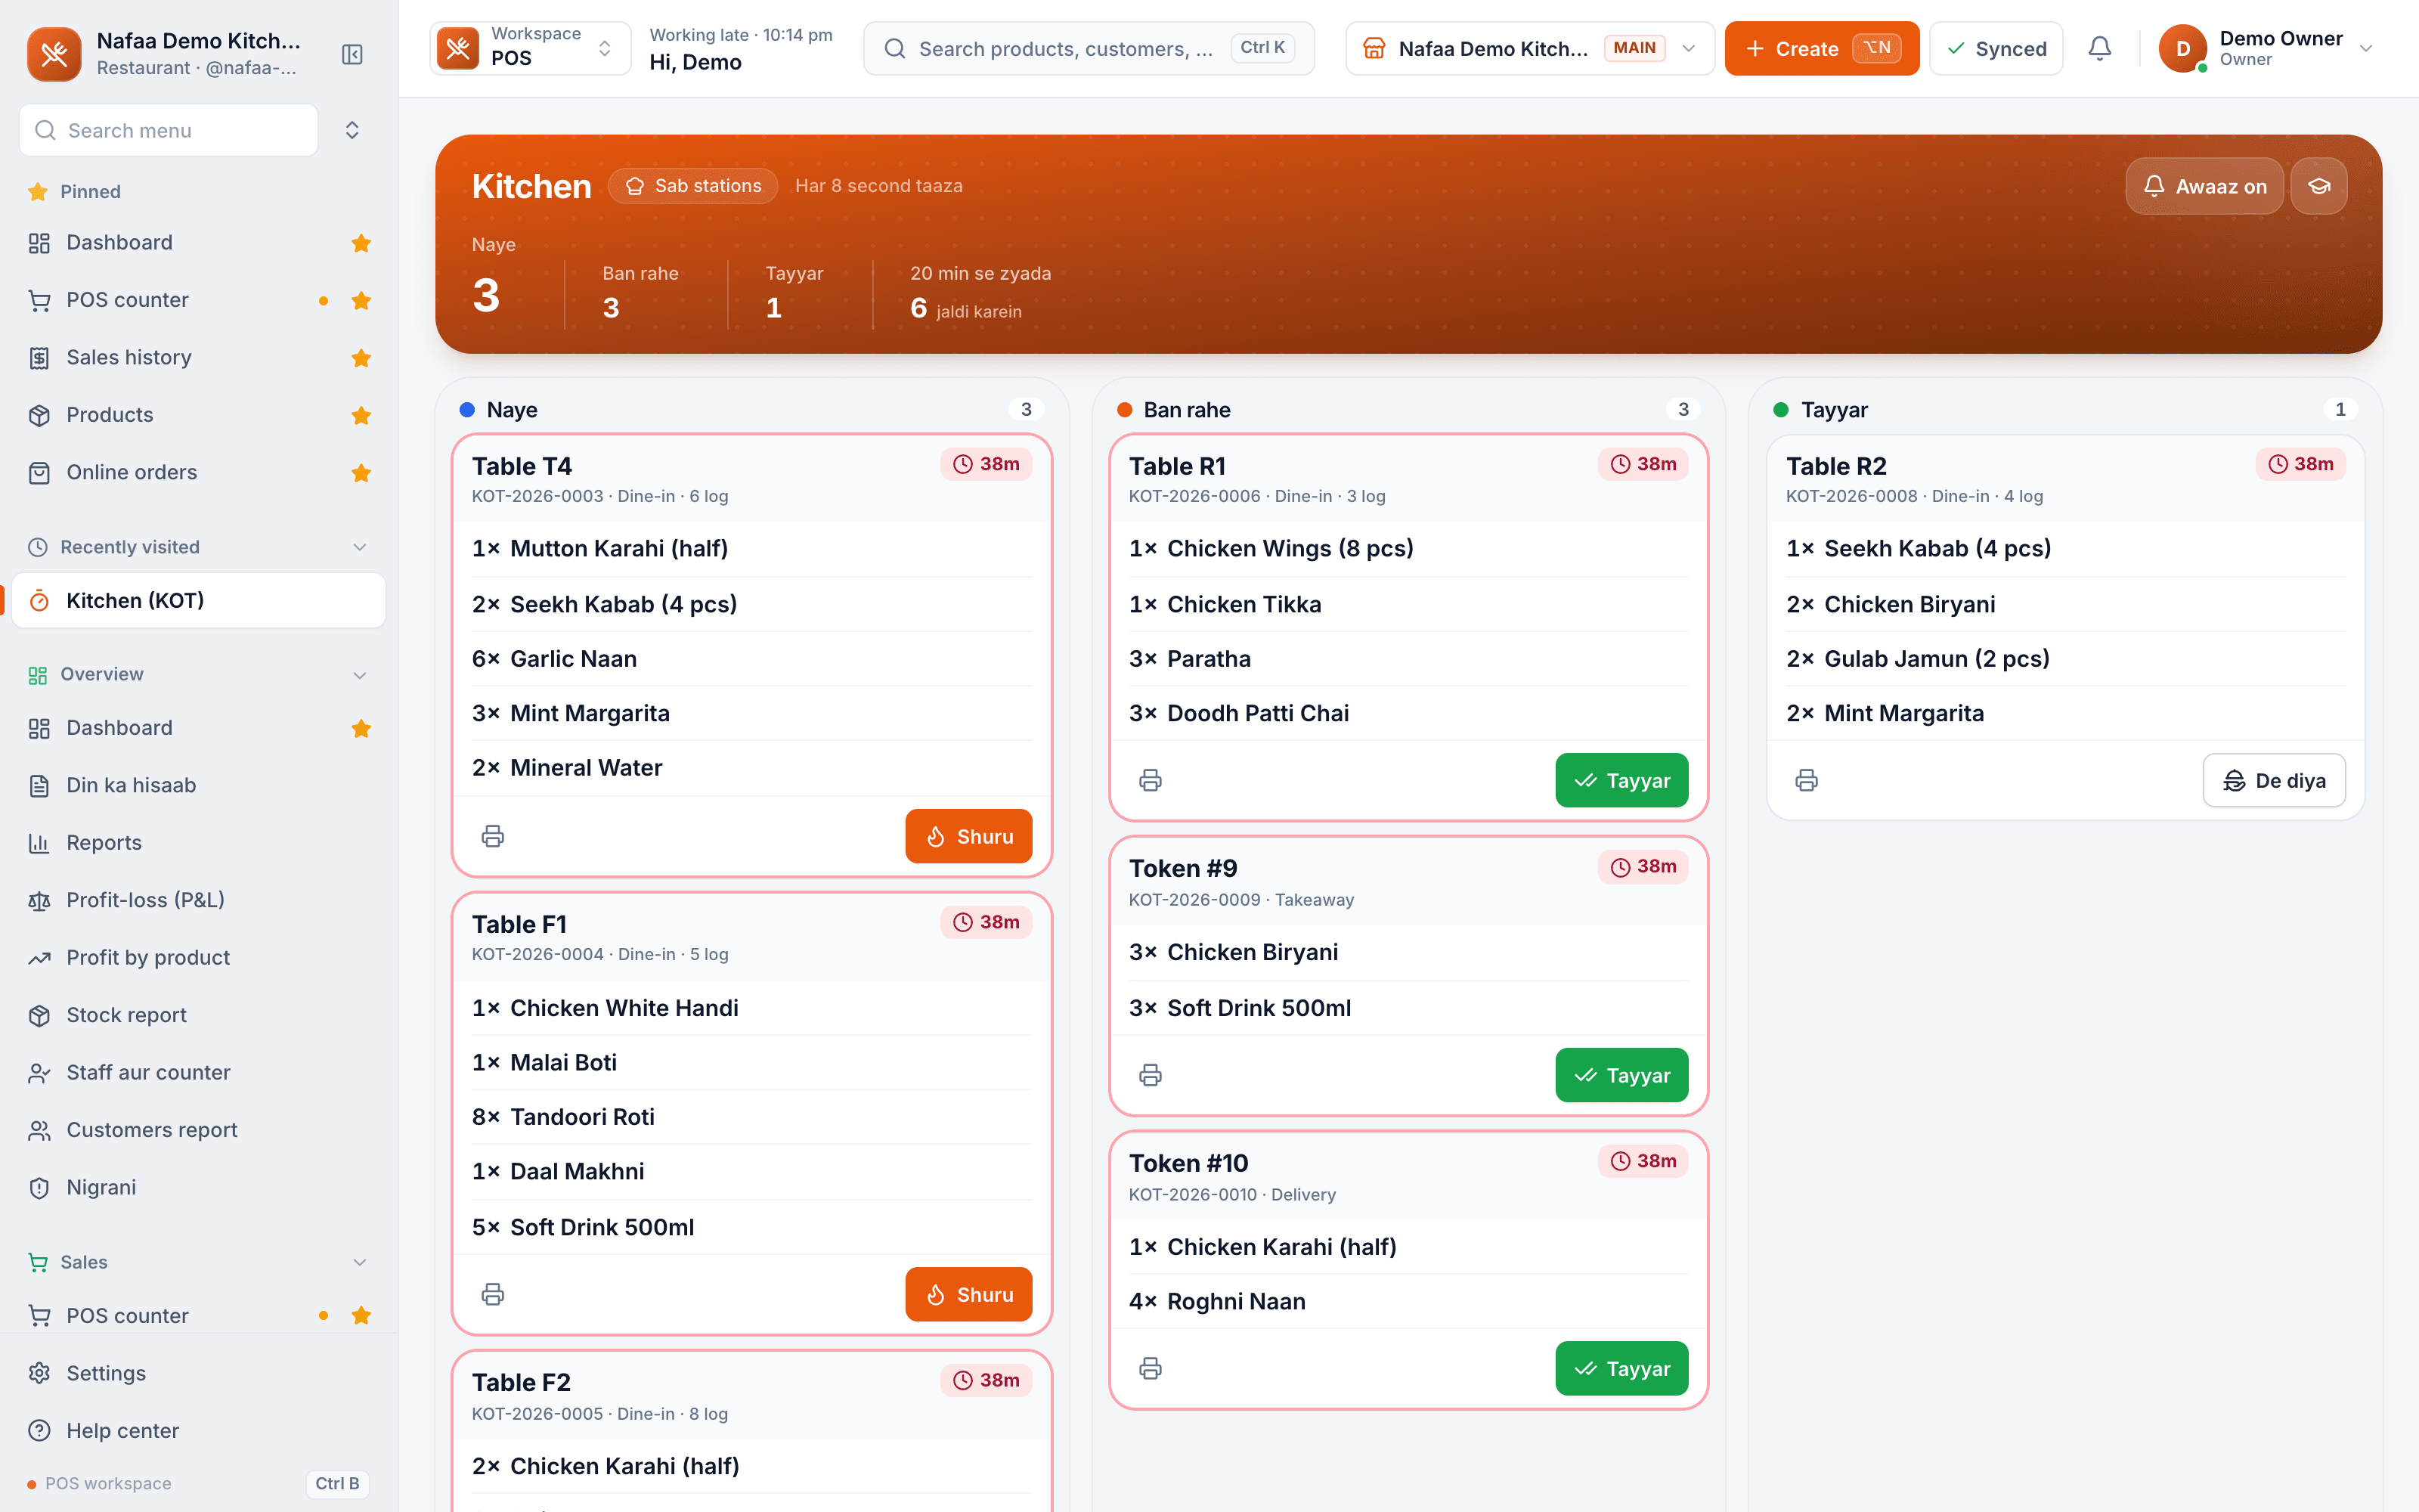The height and width of the screenshot is (1512, 2419).
Task: Unpin pinned Dashboard star
Action: [362, 243]
